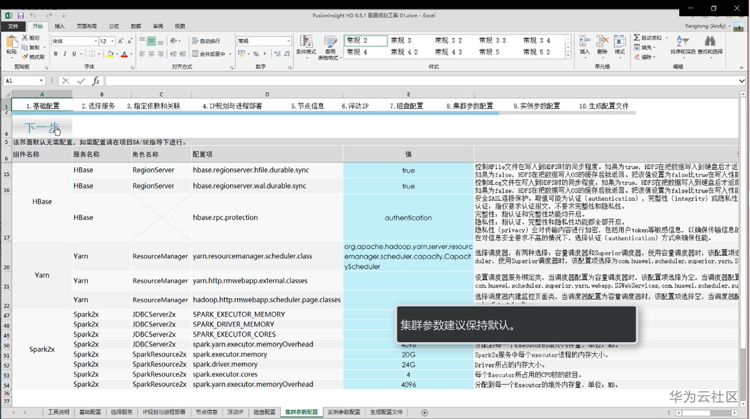Viewport: 750px width, 419px height.
Task: Collapse the ribbon
Action: (741, 67)
